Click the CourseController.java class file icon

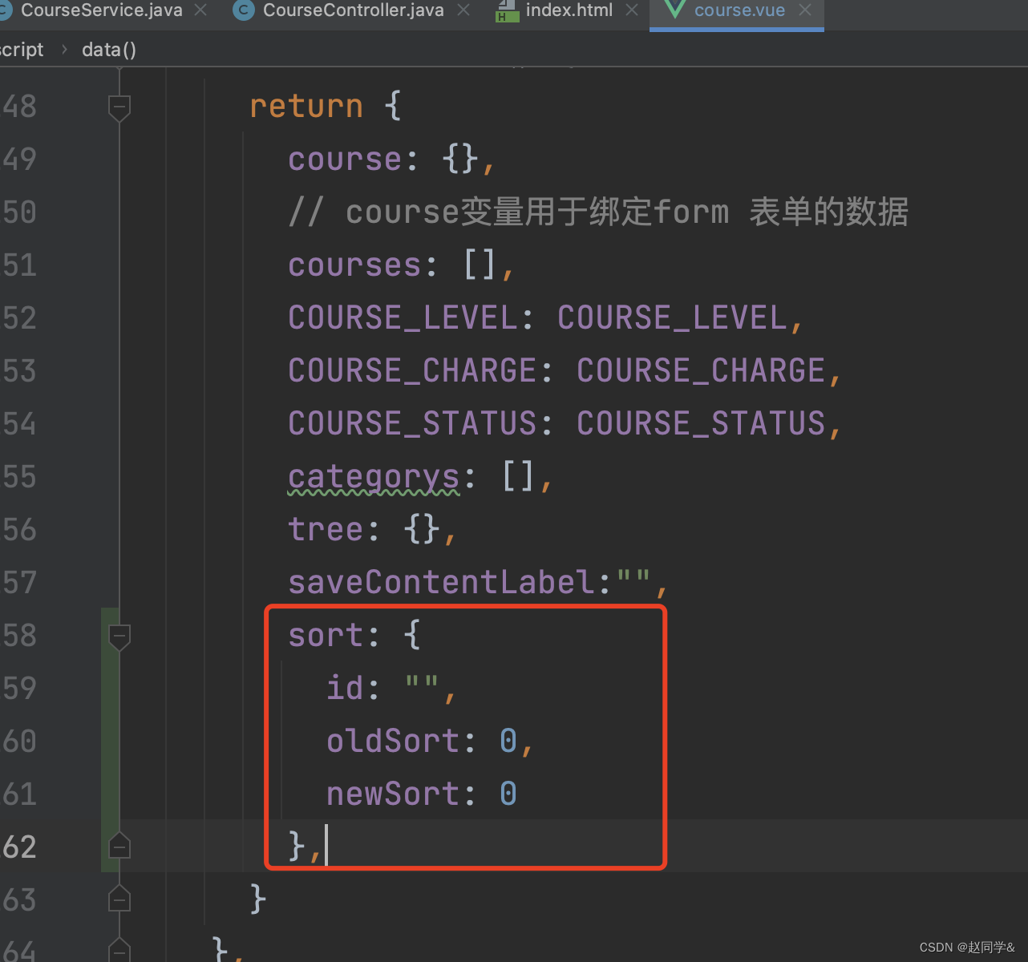coord(243,10)
